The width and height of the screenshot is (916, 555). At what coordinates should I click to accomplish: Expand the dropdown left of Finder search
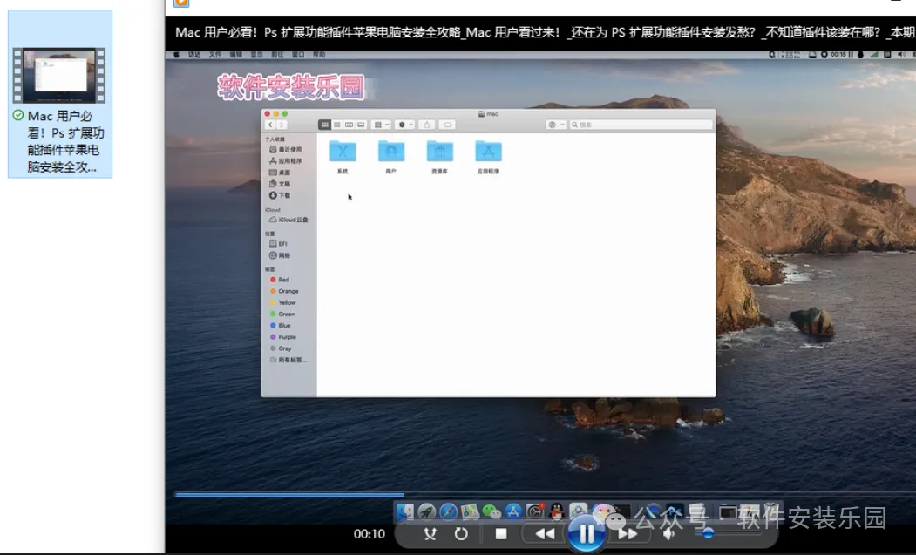555,125
